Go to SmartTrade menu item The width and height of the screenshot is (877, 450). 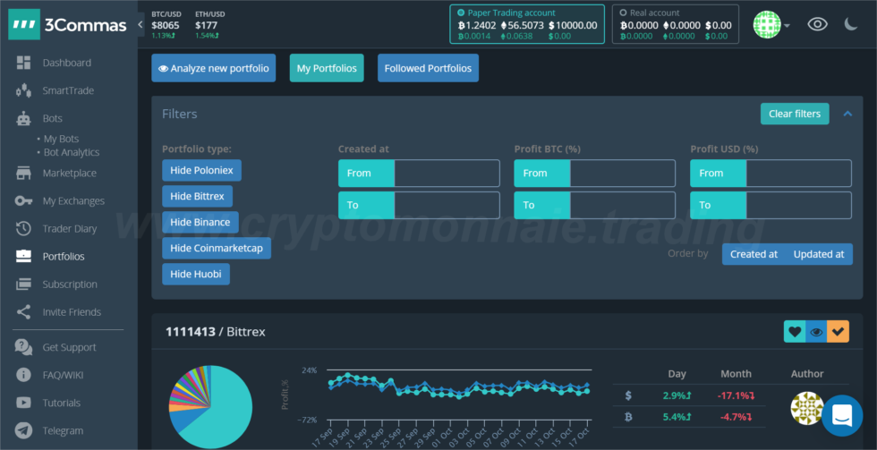(x=68, y=90)
